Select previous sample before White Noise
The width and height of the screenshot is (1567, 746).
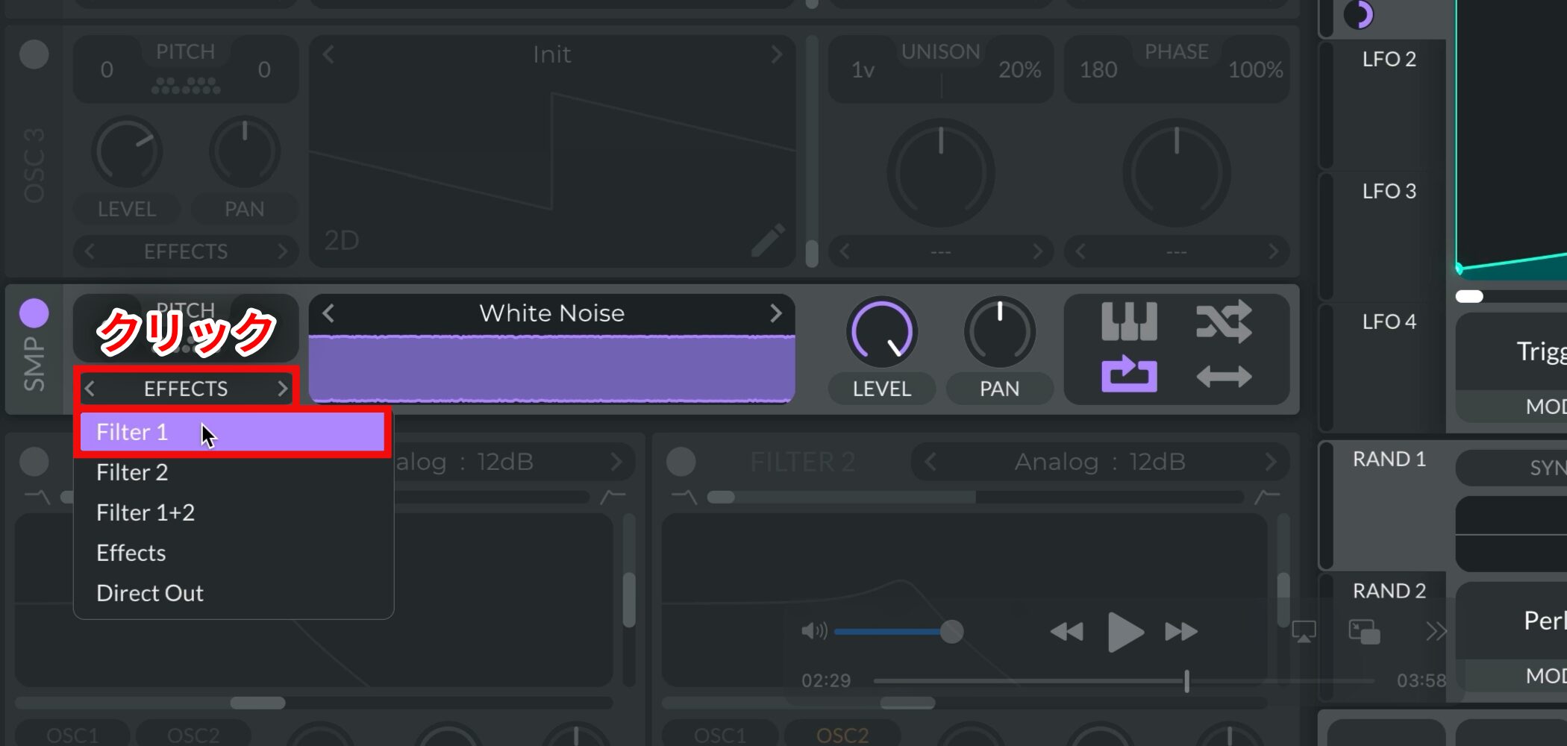(328, 313)
